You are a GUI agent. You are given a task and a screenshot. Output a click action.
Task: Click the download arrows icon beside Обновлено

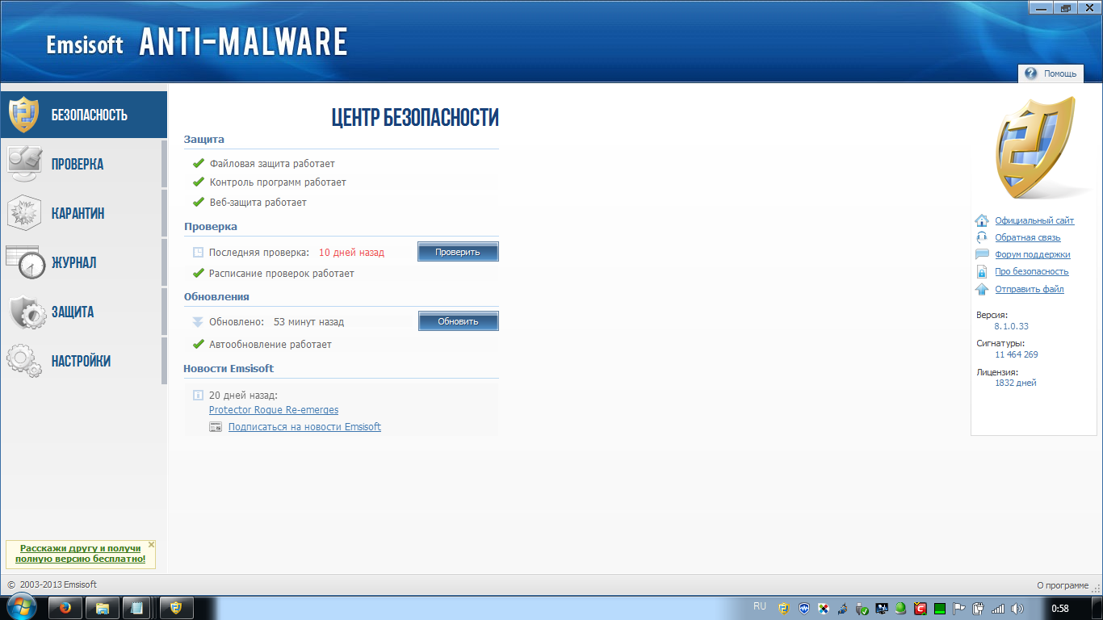click(198, 321)
